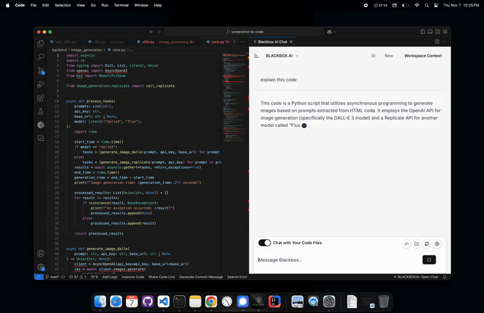Stop the response with the square button
Viewport: 484px width, 313px height.
[429, 260]
